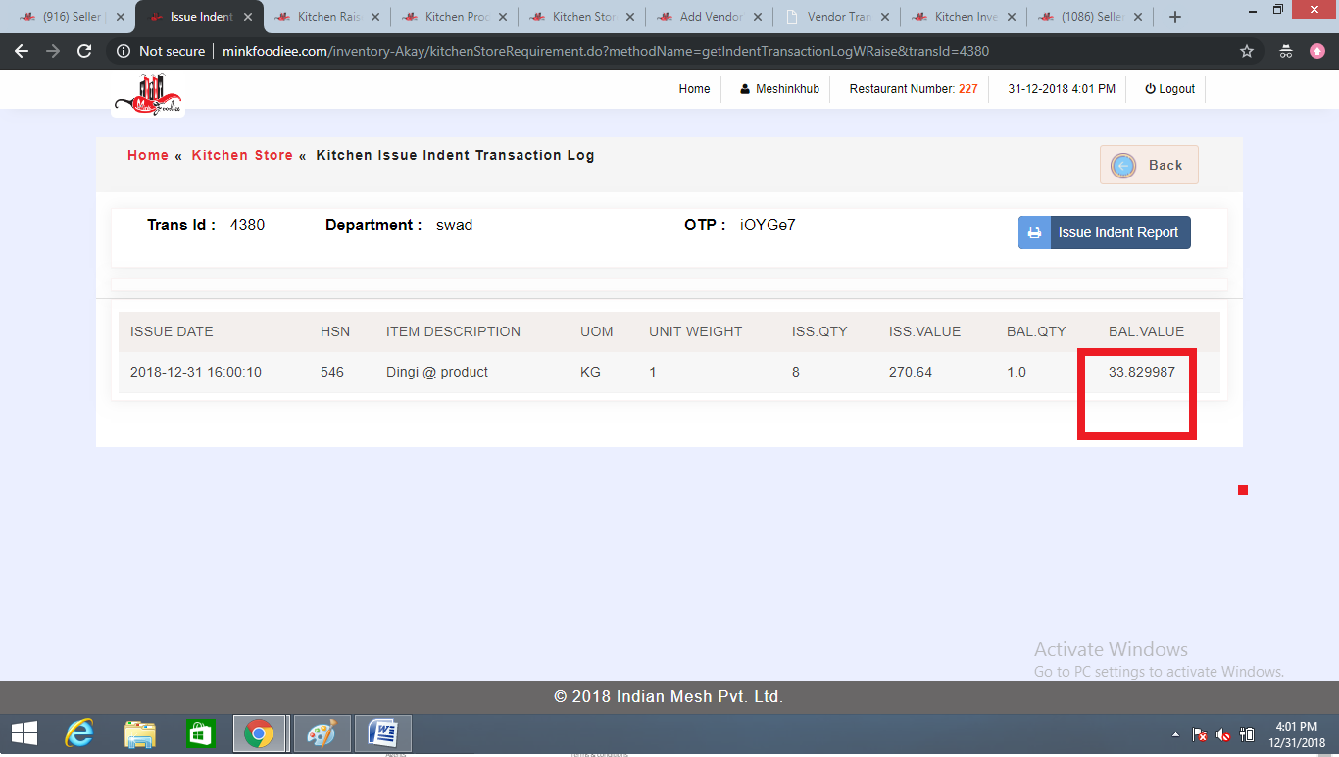
Task: Click the printer icon on Issue Indent Report
Action: click(1034, 232)
